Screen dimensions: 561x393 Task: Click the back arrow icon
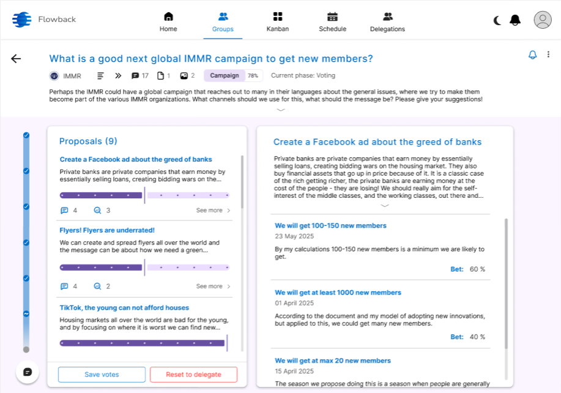(x=16, y=59)
